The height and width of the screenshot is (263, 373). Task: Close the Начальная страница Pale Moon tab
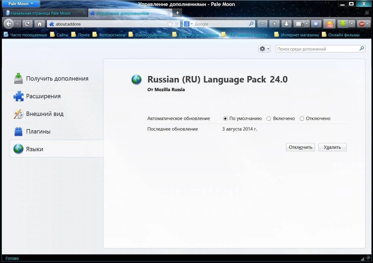coord(84,13)
